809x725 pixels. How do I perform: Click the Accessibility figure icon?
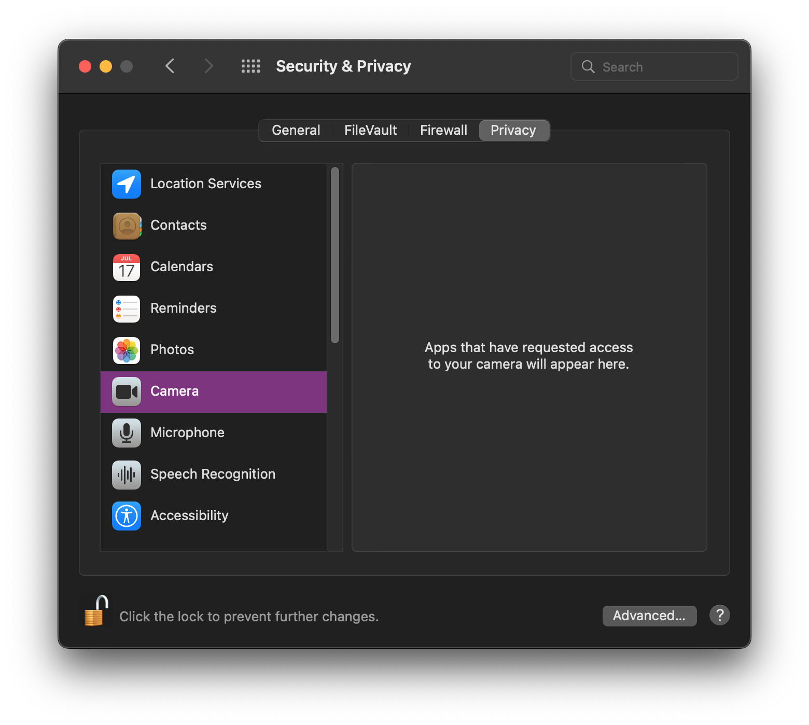(127, 516)
